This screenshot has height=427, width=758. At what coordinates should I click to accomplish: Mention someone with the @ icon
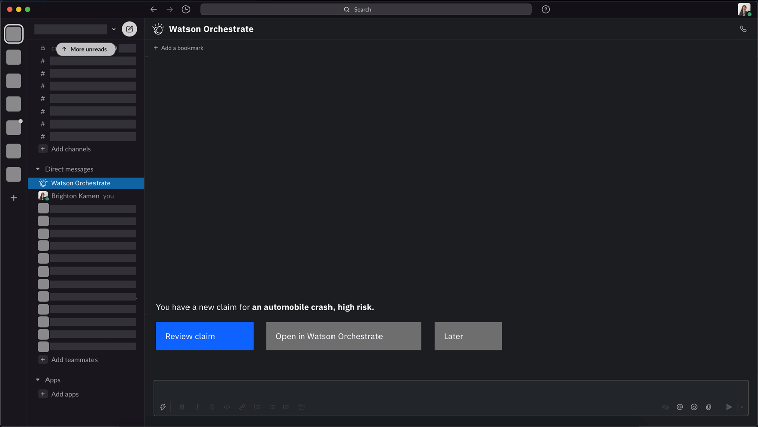(680, 407)
